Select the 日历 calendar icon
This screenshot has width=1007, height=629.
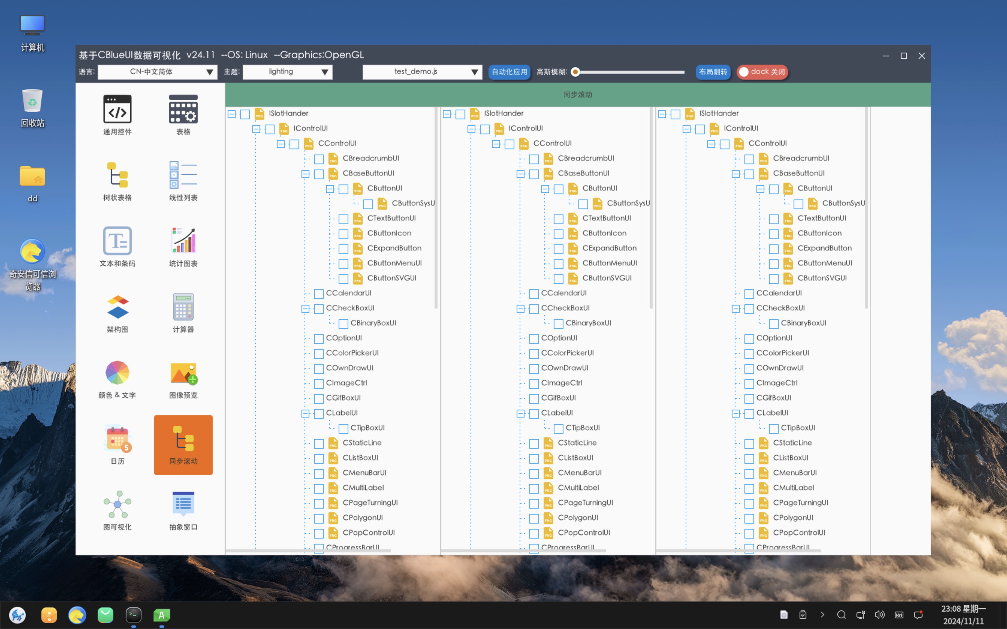117,439
